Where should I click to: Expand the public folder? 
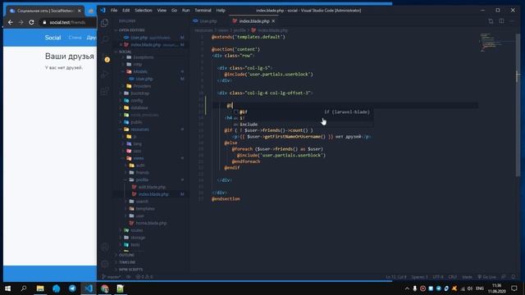136,122
